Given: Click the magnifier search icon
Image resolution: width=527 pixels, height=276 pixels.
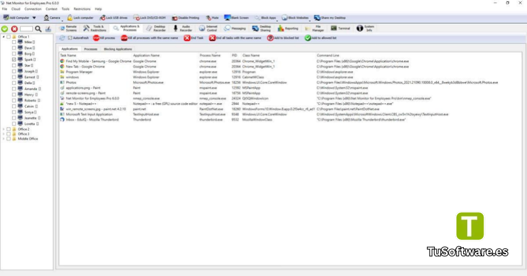Looking at the screenshot, I should tap(38, 29).
